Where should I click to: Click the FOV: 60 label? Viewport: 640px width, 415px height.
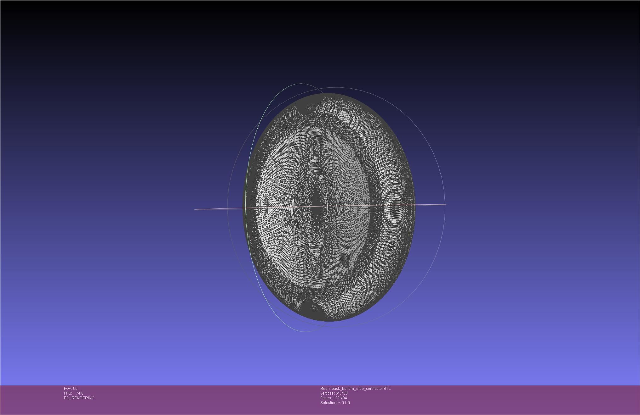pos(71,389)
